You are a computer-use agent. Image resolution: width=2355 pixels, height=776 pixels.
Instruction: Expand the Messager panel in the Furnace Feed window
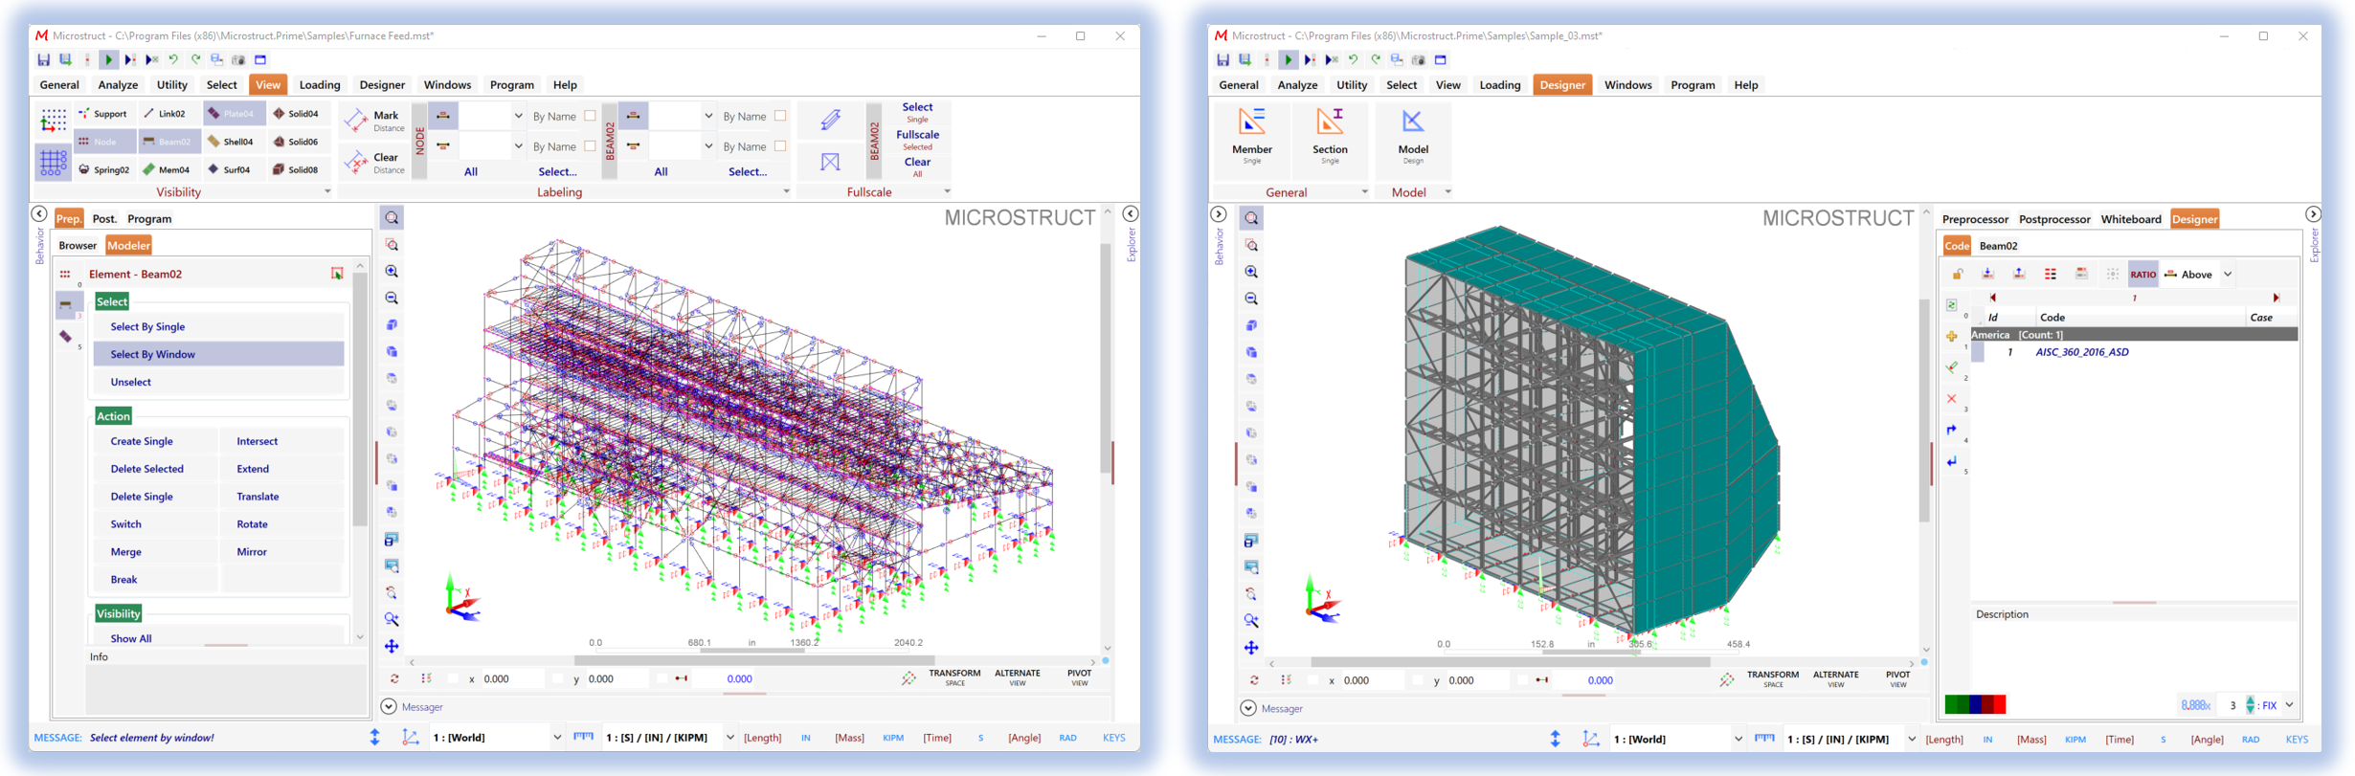pos(389,707)
